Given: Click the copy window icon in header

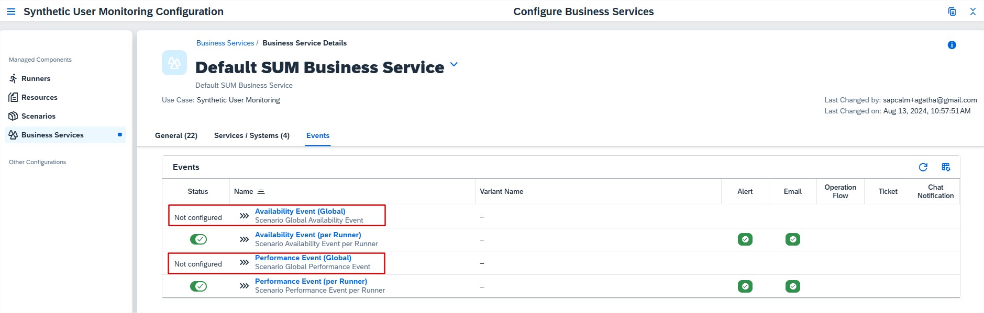Looking at the screenshot, I should click(x=952, y=11).
